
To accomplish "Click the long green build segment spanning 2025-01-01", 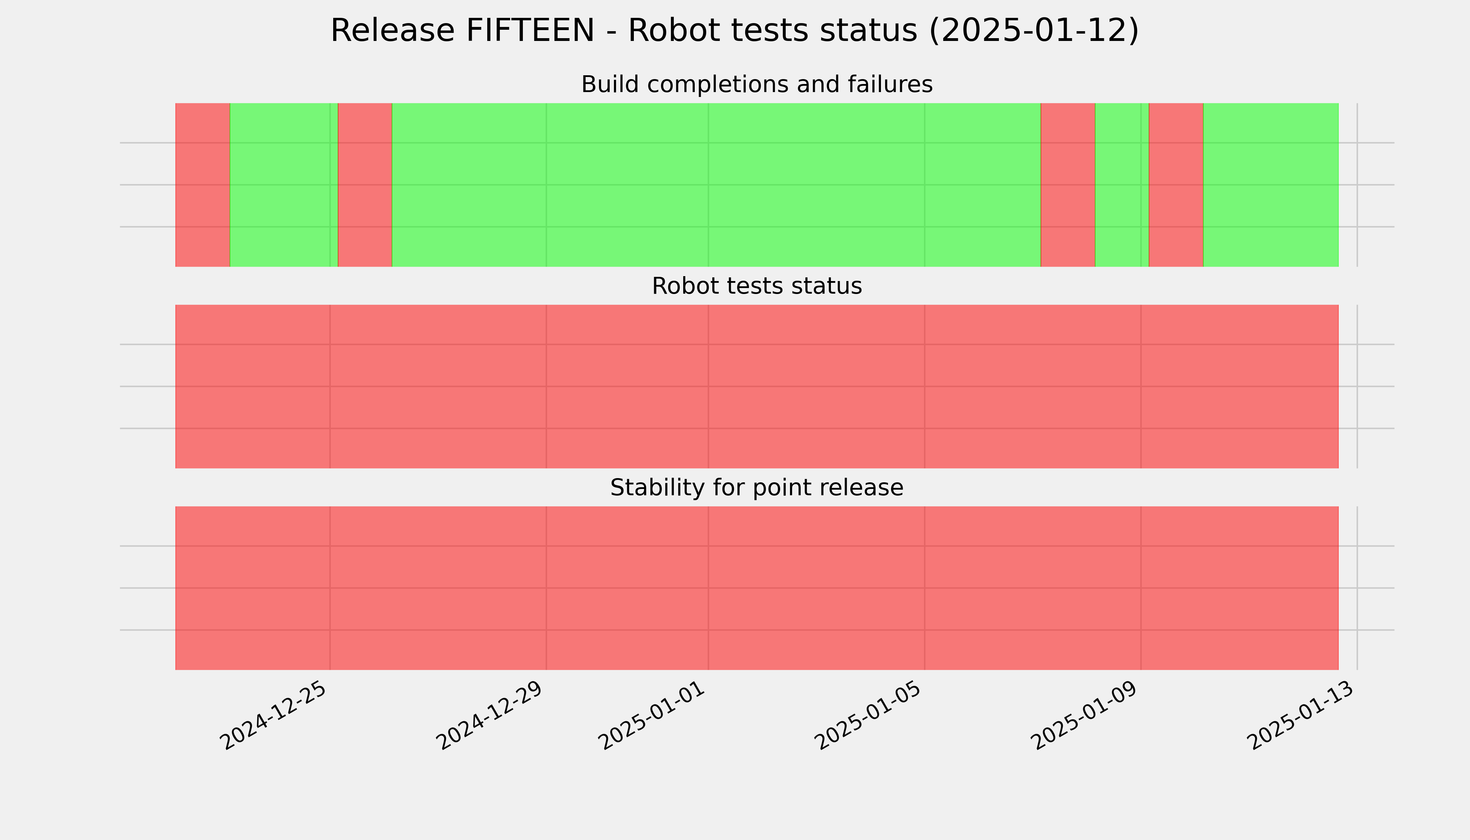I will pyautogui.click(x=716, y=184).
